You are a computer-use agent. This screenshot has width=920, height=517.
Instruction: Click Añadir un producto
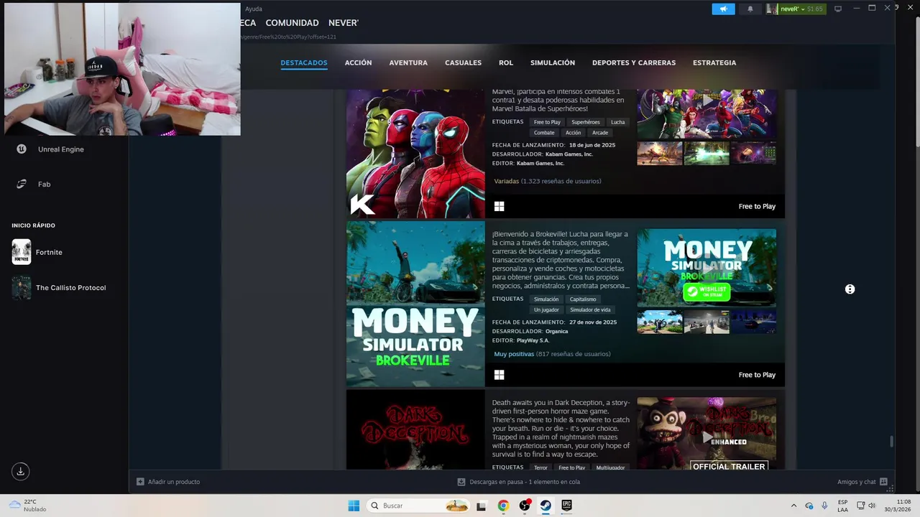(x=168, y=482)
